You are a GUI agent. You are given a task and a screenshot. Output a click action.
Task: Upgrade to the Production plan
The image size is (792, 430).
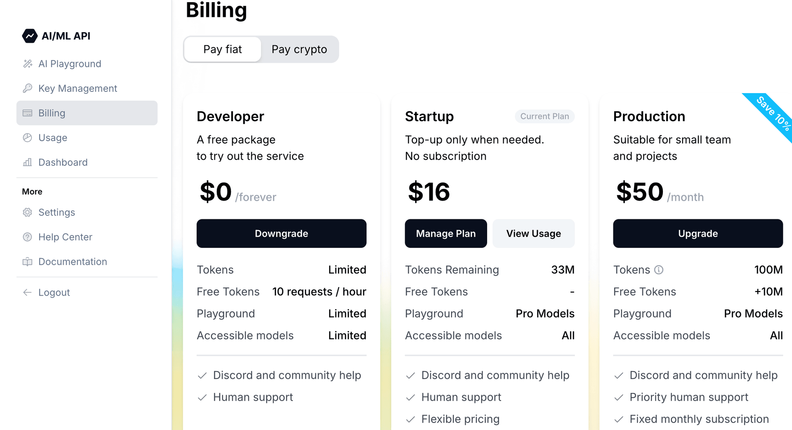[698, 233]
